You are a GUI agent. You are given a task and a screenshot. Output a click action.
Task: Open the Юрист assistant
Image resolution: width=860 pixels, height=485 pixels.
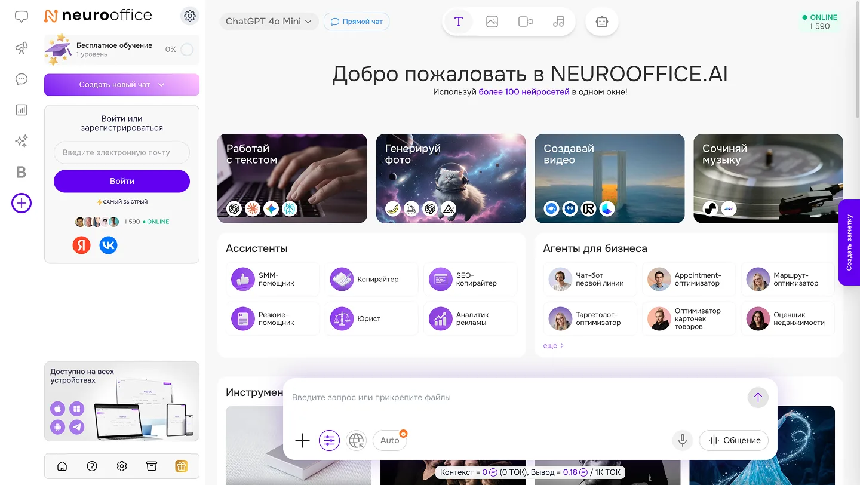coord(371,318)
